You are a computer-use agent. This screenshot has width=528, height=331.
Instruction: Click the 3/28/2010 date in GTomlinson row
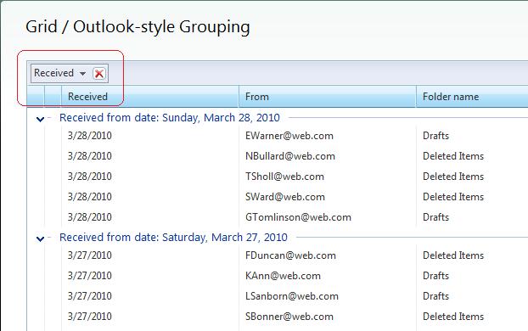pos(90,217)
